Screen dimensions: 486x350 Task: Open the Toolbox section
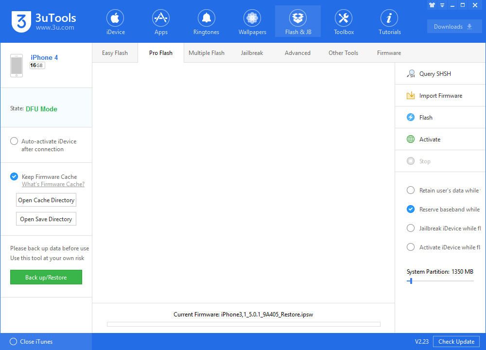[344, 22]
